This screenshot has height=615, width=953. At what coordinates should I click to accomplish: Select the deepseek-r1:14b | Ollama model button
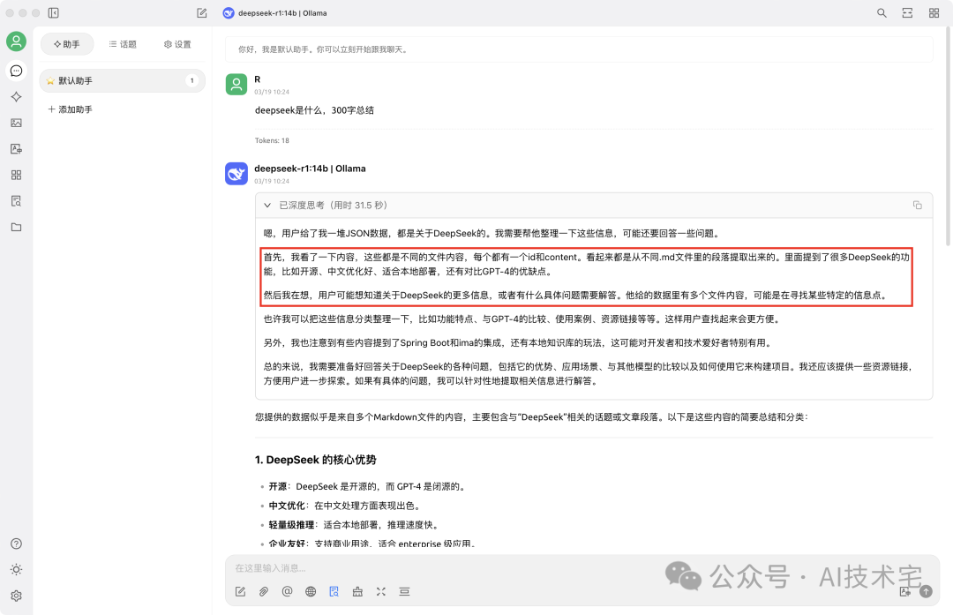tap(274, 12)
